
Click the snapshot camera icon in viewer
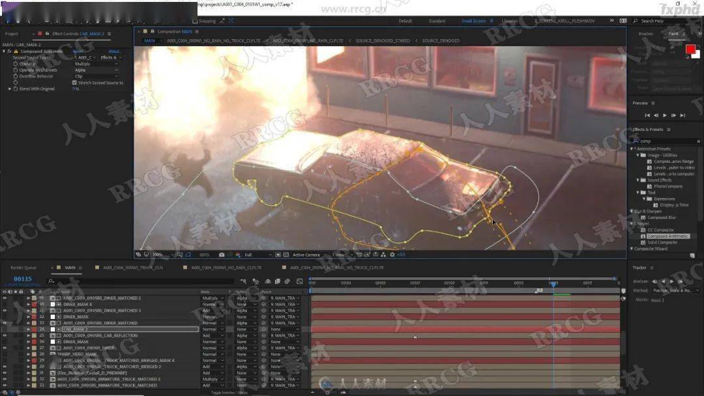(x=222, y=255)
